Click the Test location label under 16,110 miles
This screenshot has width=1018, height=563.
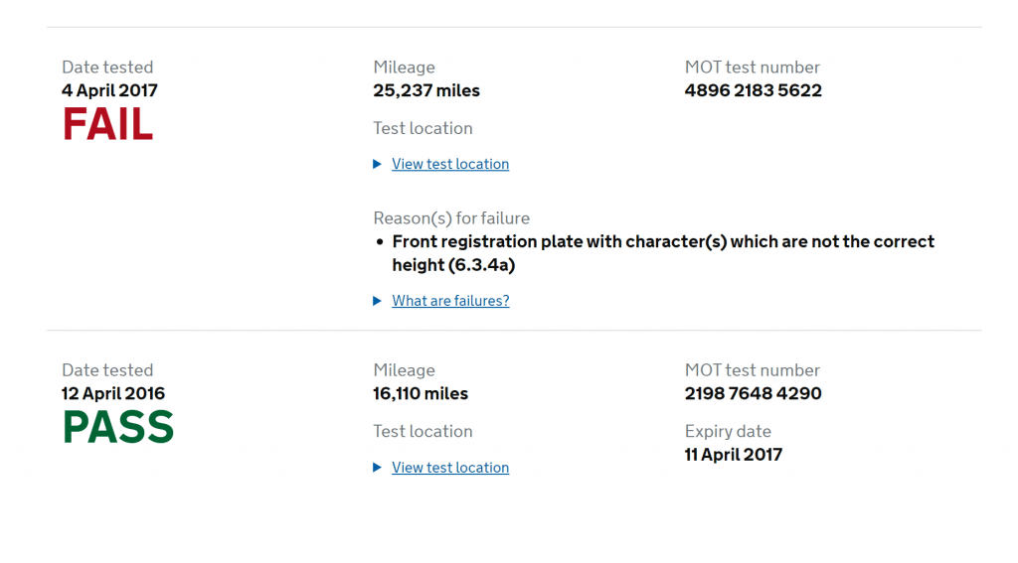(423, 431)
